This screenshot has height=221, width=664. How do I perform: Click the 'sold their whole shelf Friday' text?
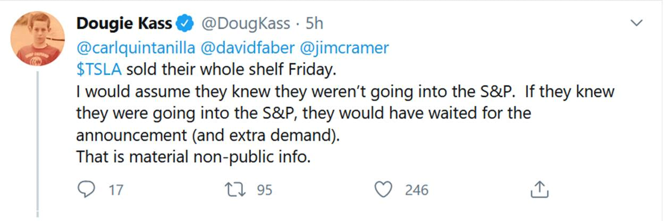232,69
